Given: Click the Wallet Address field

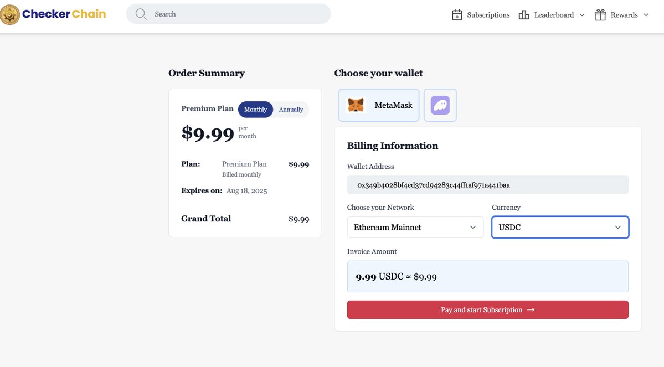Looking at the screenshot, I should coord(487,185).
